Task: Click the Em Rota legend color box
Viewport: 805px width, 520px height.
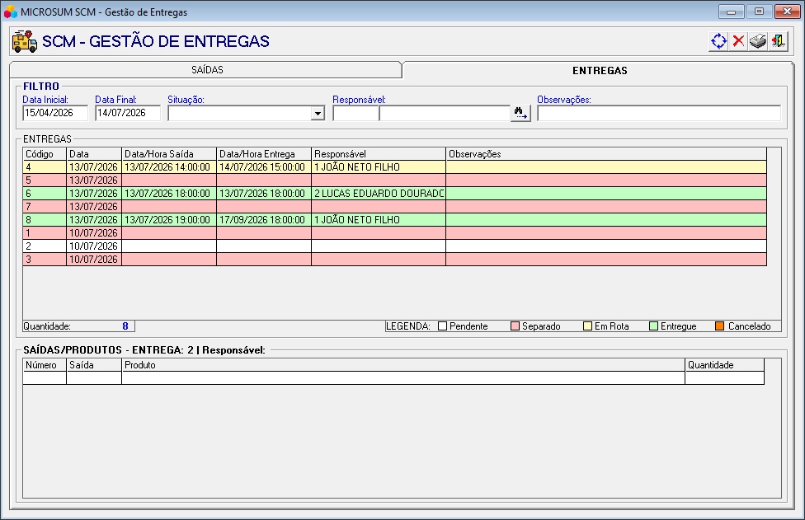Action: tap(588, 326)
